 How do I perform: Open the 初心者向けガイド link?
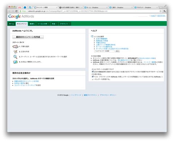[124, 60]
